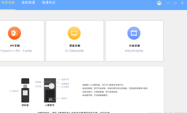The image size is (187, 113).
Task: Select the PPT录制 title text
Action: (x=15, y=46)
